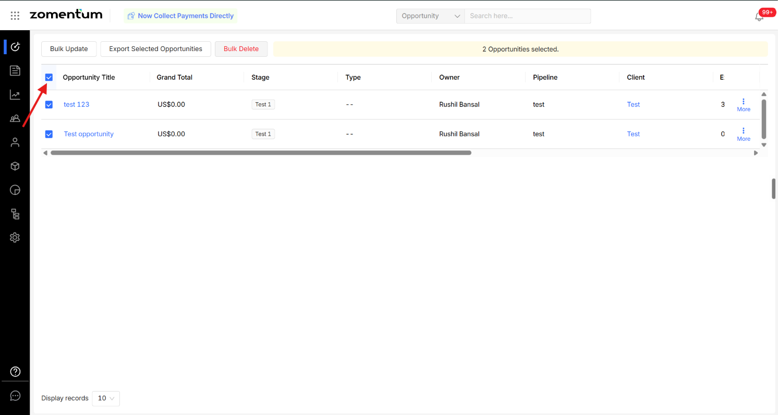Open the help question mark icon
Viewport: 778px width, 415px height.
pos(15,372)
